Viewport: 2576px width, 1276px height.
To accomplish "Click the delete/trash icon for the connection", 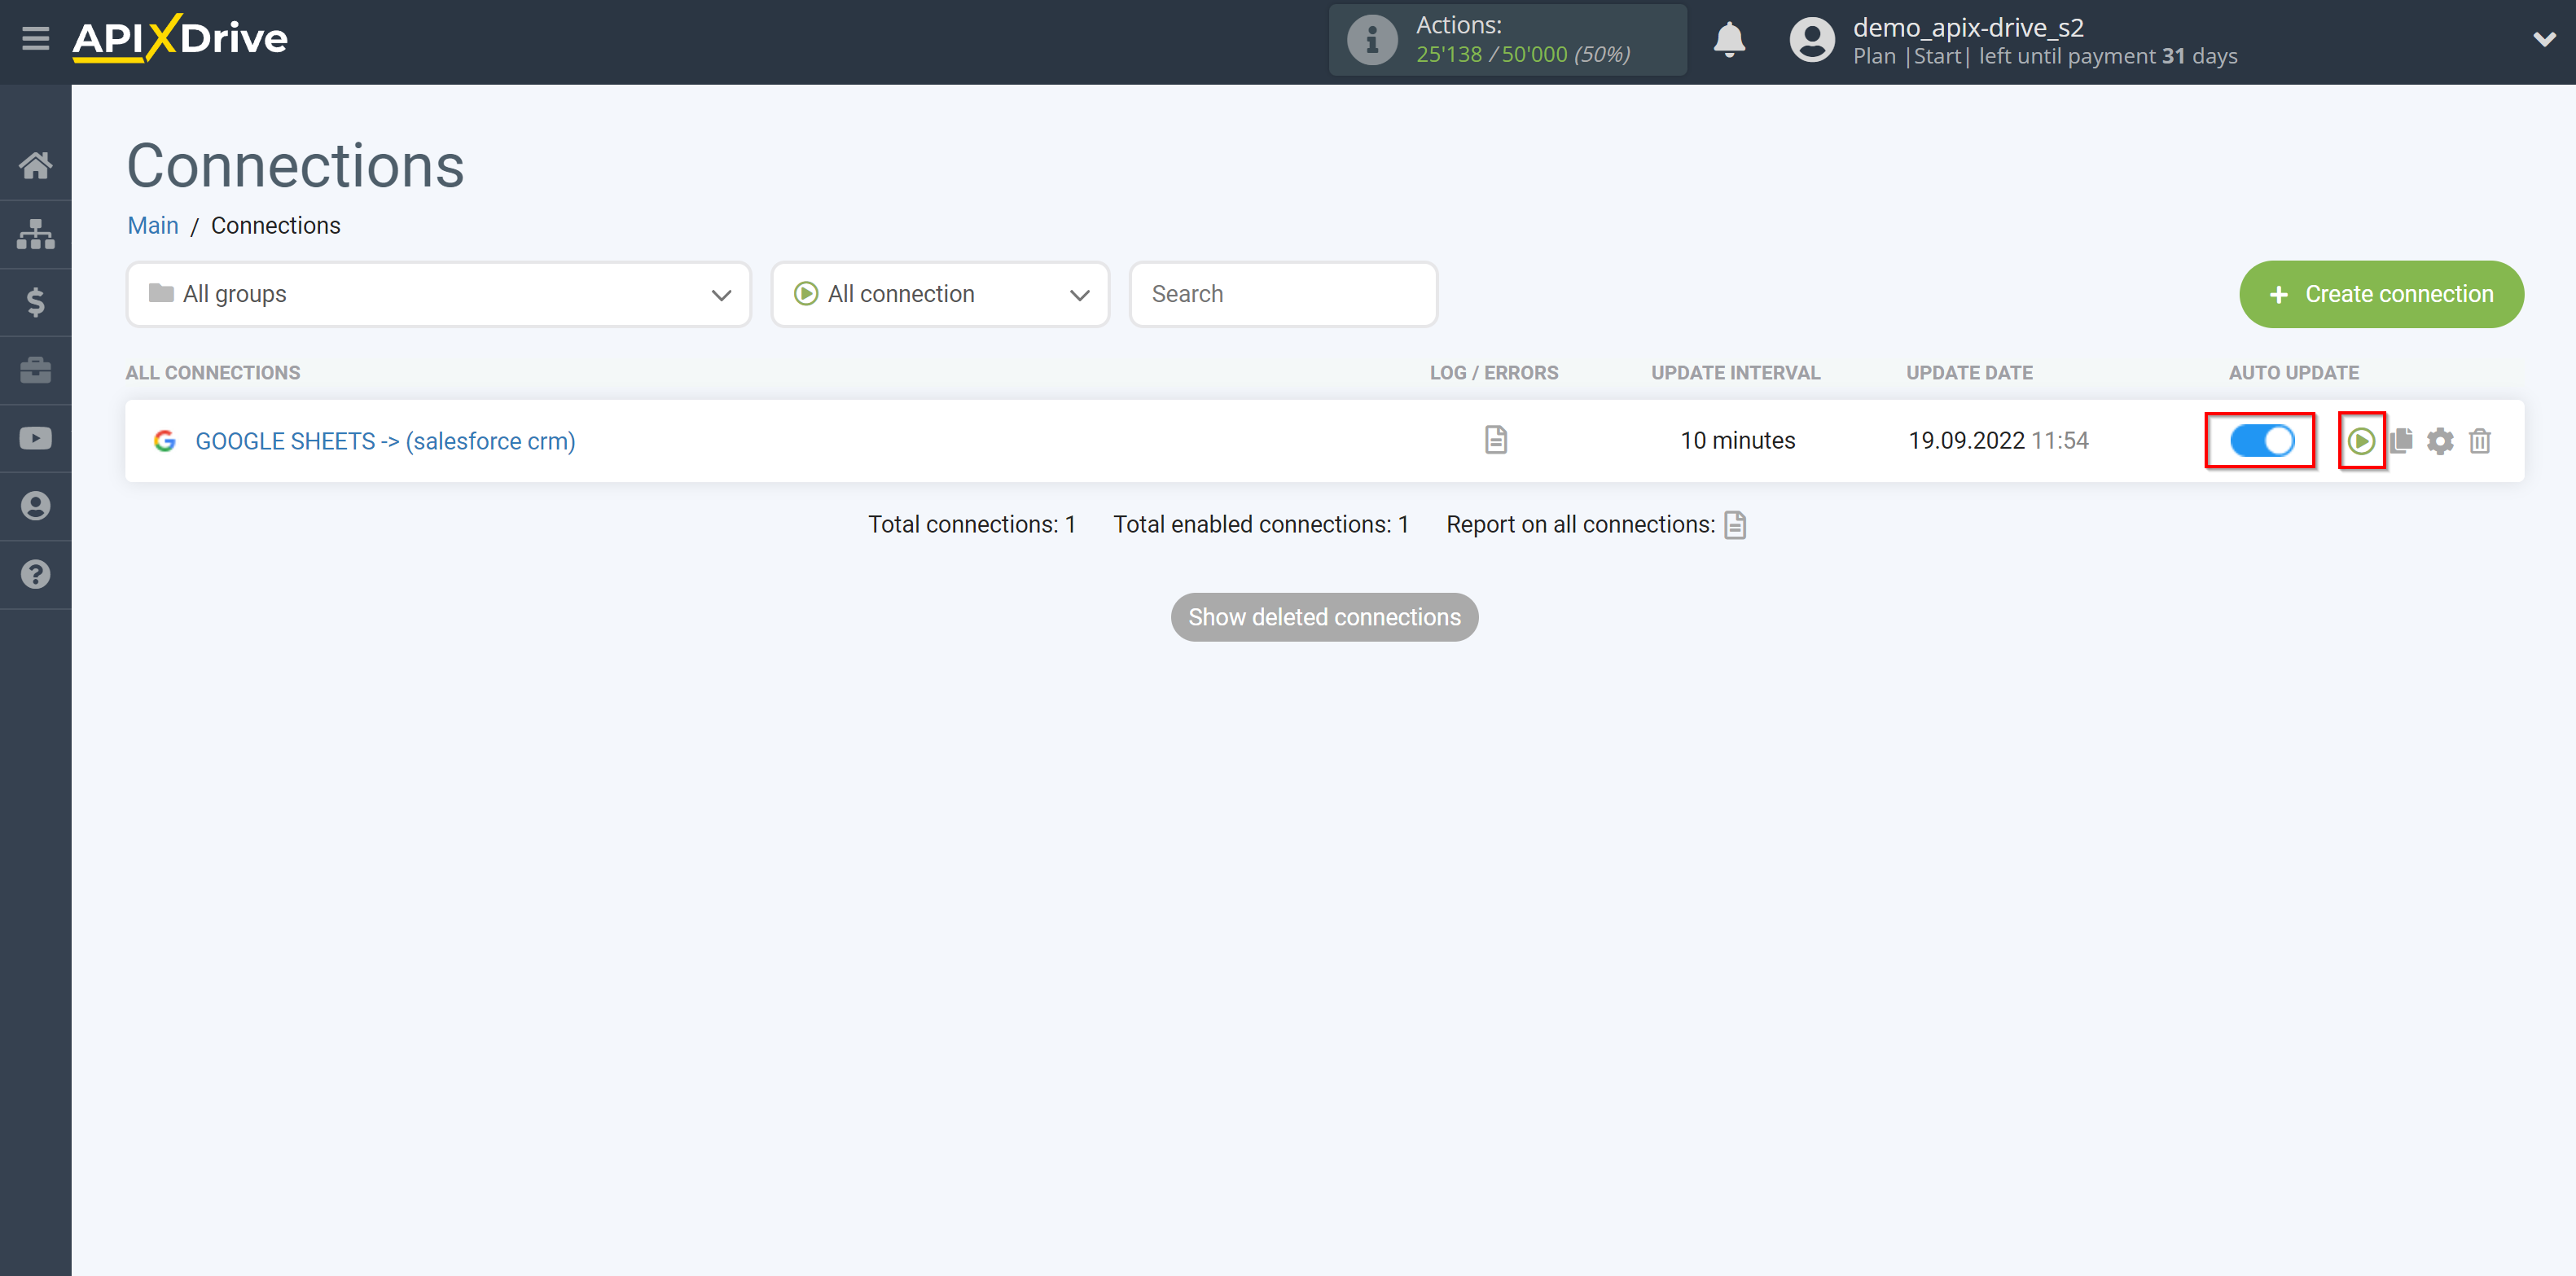I will click(2481, 440).
